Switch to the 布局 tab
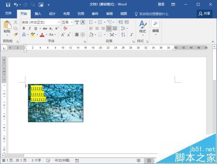The width and height of the screenshot is (217, 164). click(x=66, y=14)
